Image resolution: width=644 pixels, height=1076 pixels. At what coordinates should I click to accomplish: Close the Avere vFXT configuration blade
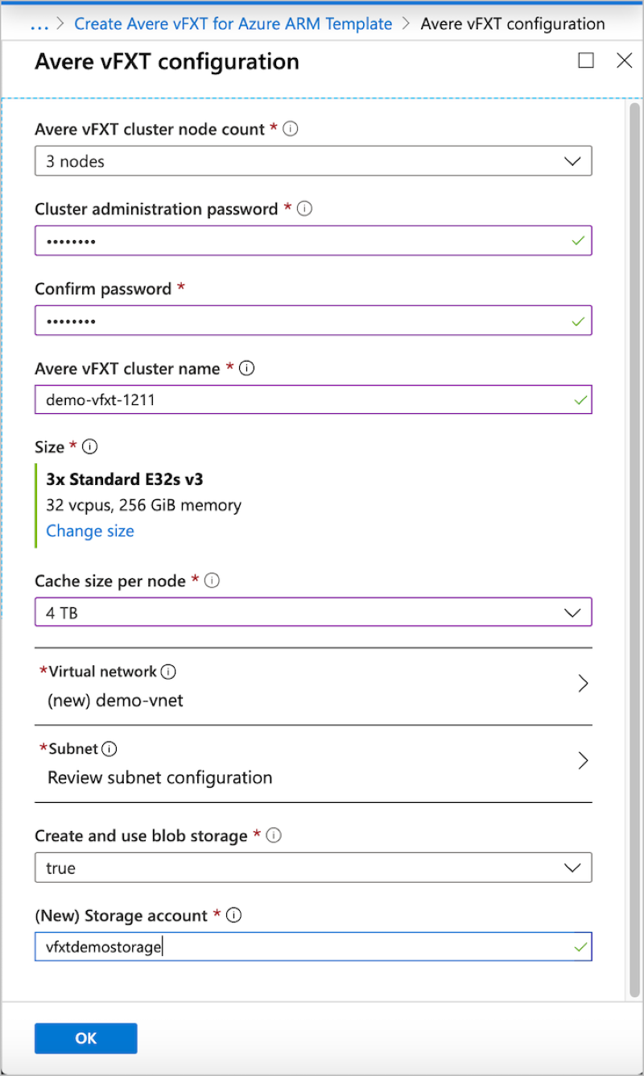[x=625, y=60]
